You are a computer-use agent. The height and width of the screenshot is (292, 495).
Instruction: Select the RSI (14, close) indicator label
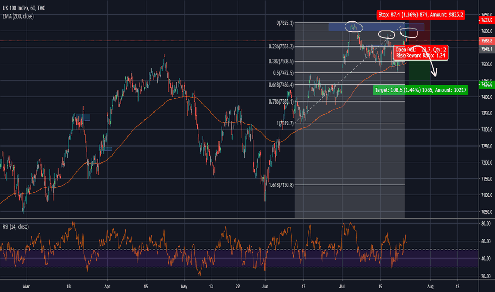coord(15,227)
